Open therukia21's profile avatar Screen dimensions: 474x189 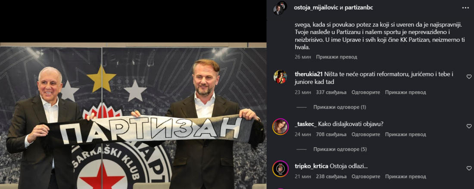[280, 77]
